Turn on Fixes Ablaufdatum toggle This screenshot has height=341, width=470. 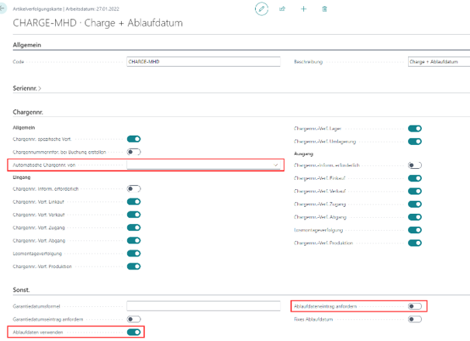coord(415,319)
